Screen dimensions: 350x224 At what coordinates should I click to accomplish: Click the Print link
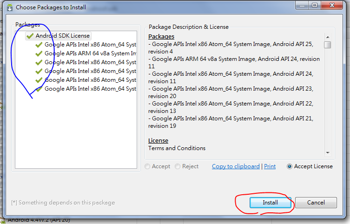[270, 166]
